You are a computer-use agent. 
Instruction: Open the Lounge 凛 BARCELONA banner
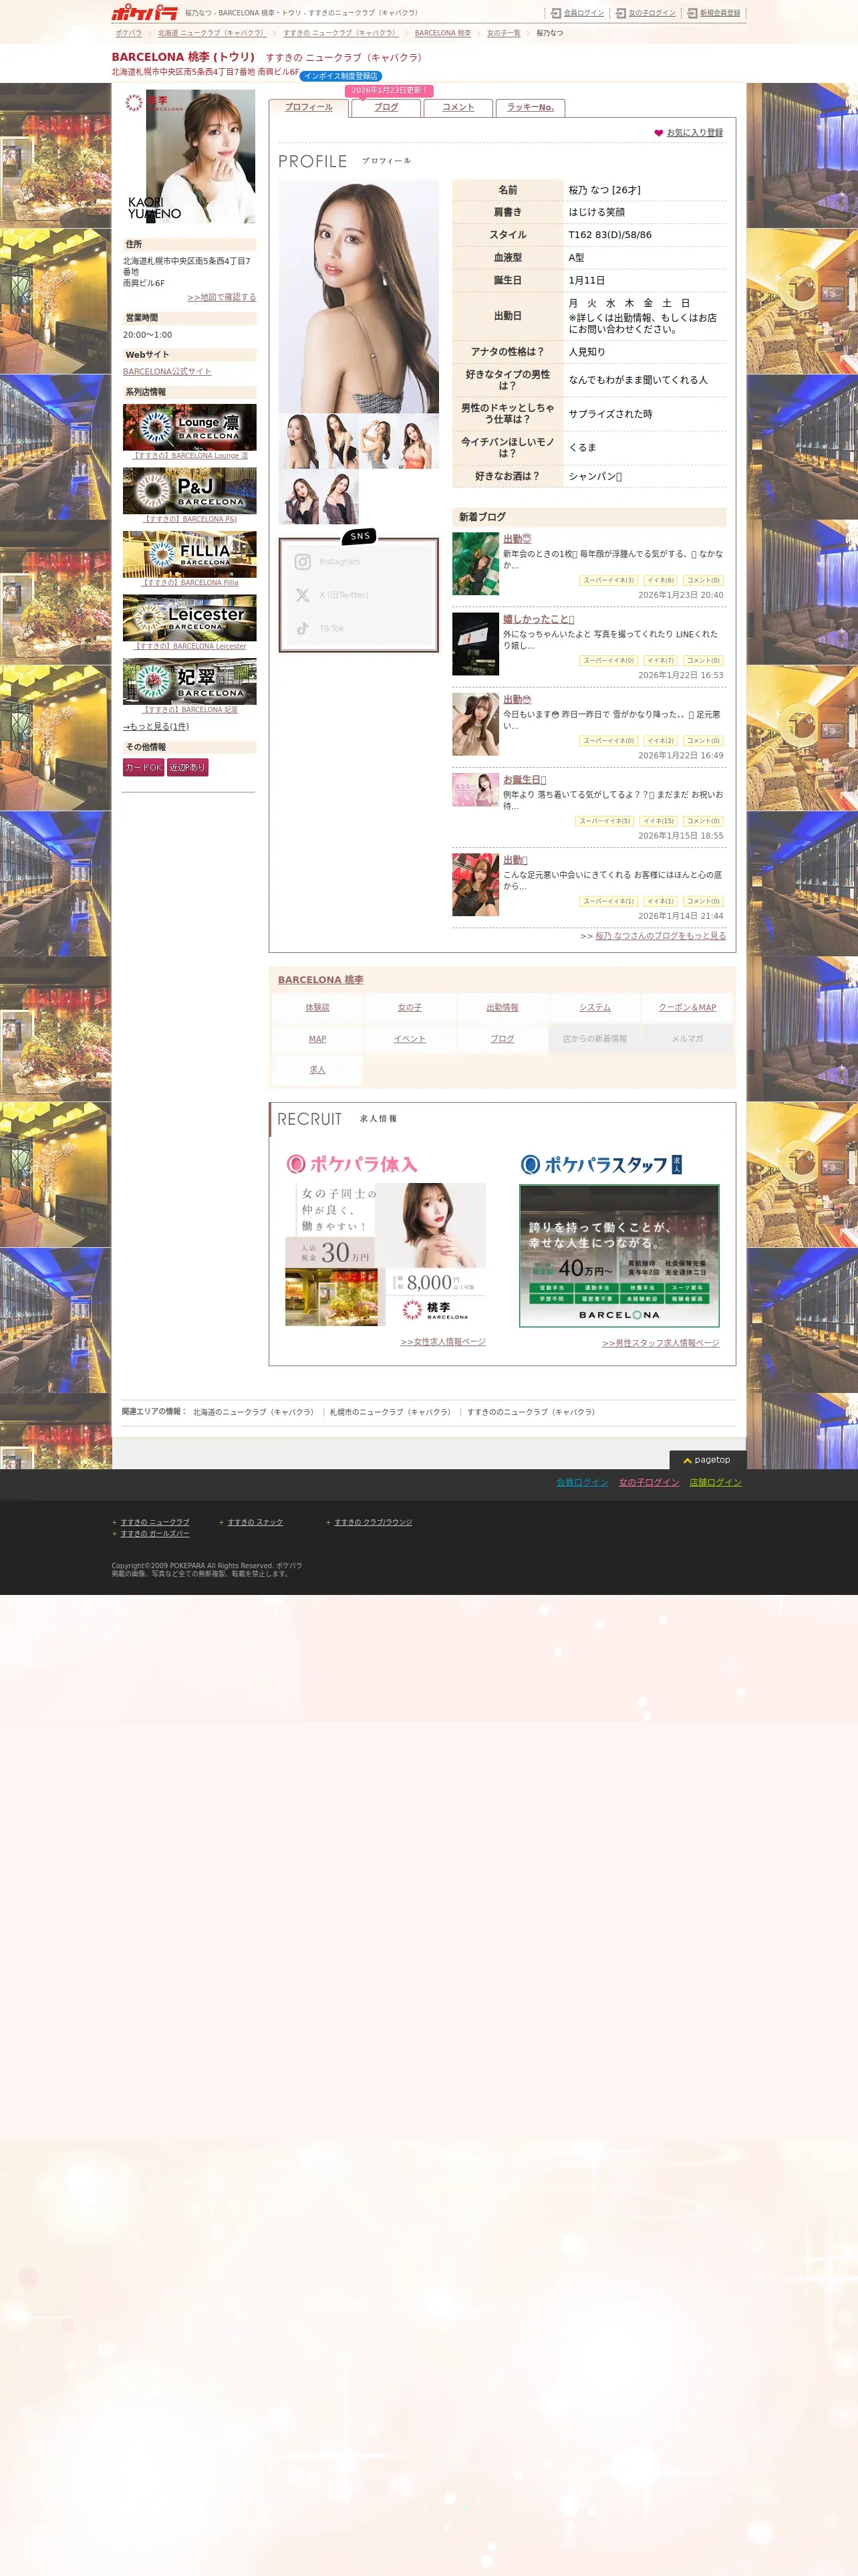coord(190,427)
